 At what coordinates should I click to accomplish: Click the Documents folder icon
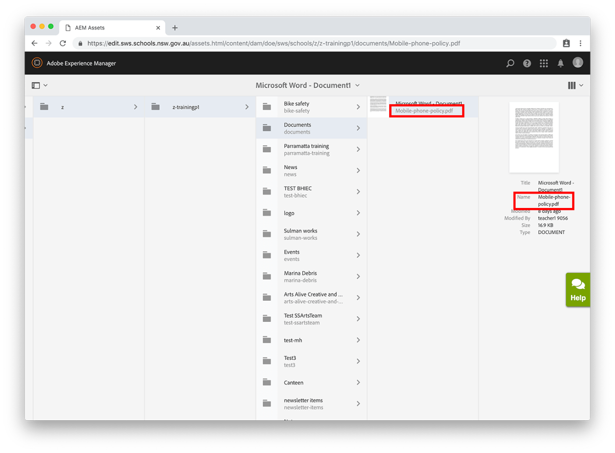coord(267,128)
